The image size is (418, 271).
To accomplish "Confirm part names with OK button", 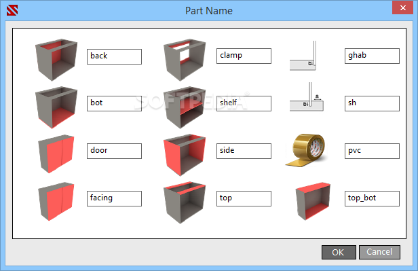I will pyautogui.click(x=339, y=252).
